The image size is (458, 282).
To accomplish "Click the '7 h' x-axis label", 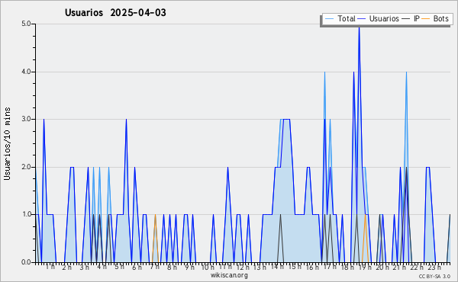I will (154, 267).
